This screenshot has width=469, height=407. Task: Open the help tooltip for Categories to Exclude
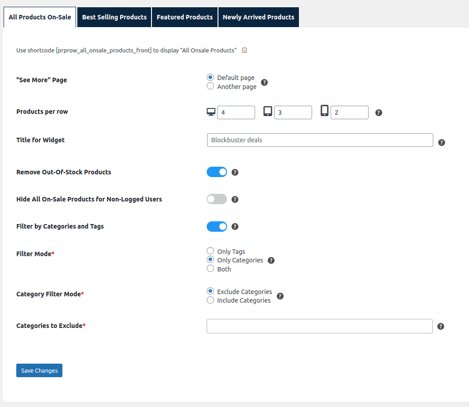coord(441,326)
